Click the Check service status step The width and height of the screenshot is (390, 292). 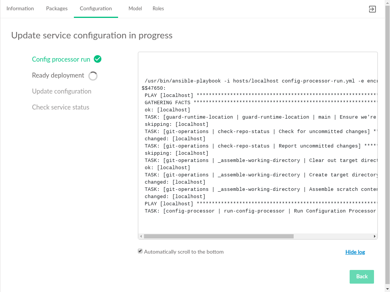point(61,107)
